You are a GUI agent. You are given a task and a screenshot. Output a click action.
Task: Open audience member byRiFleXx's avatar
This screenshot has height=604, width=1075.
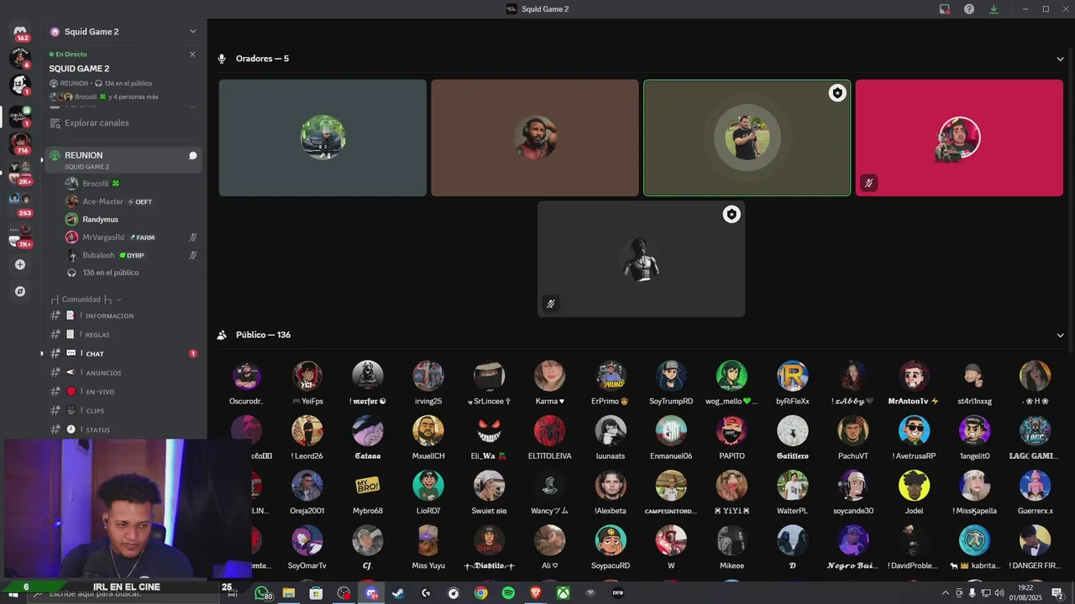pyautogui.click(x=793, y=376)
